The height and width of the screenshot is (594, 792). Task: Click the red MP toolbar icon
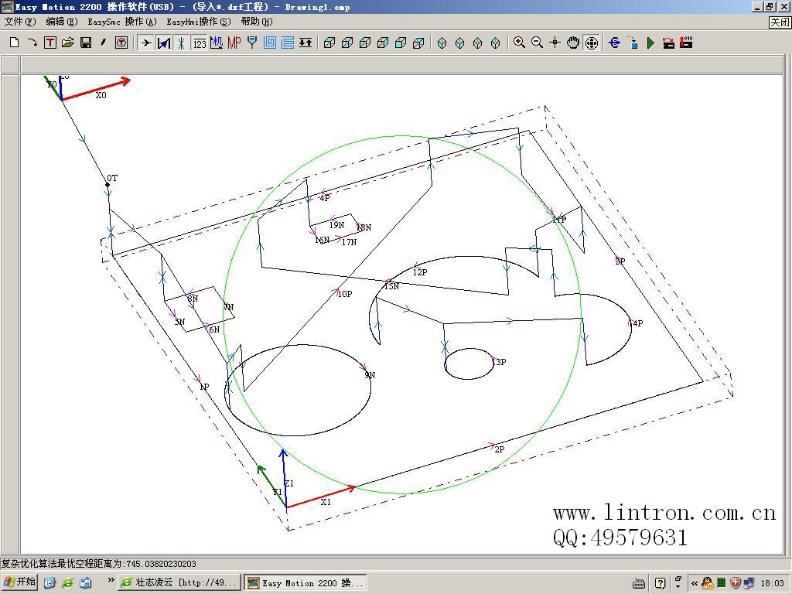coord(234,43)
